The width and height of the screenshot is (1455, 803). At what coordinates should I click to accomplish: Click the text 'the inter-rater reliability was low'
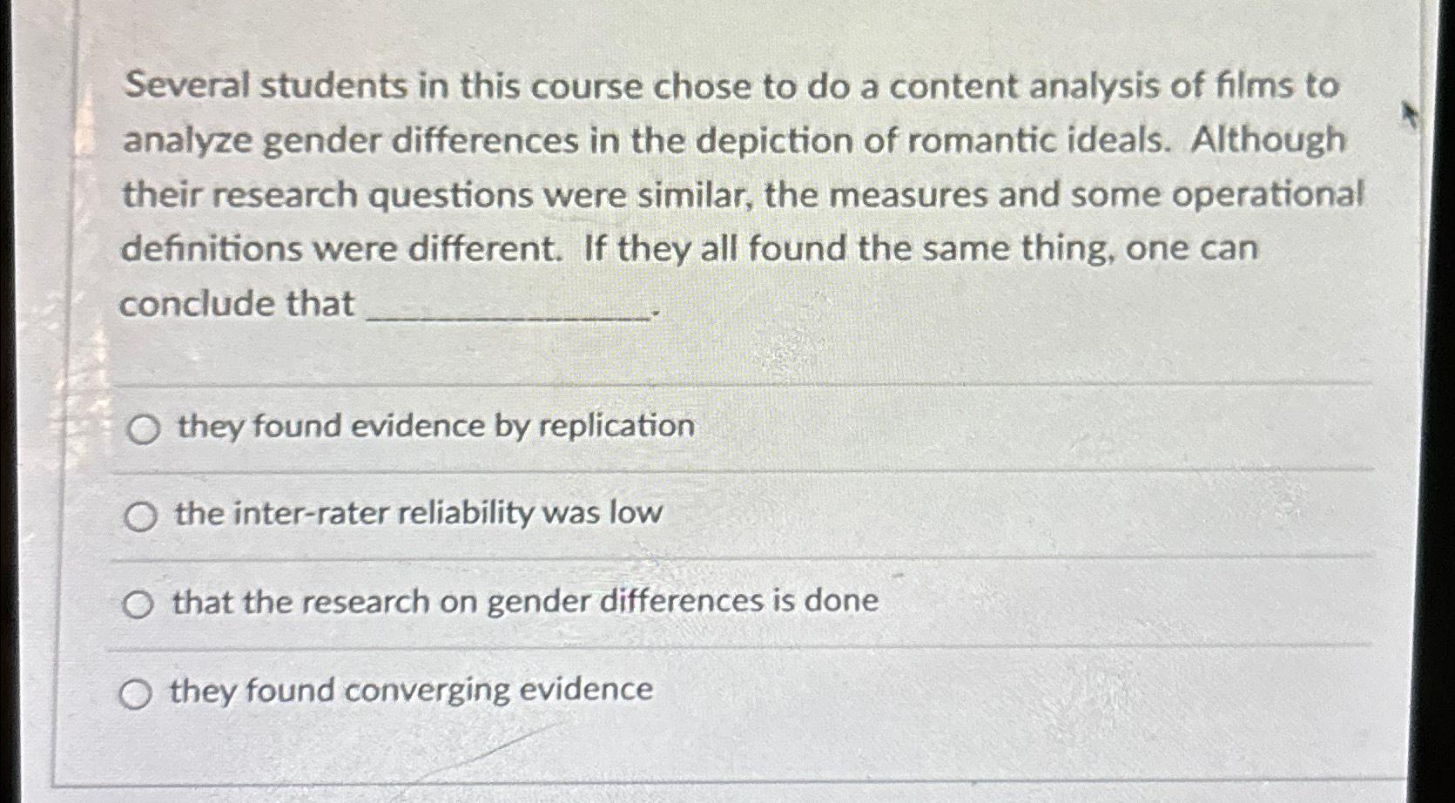(x=416, y=515)
